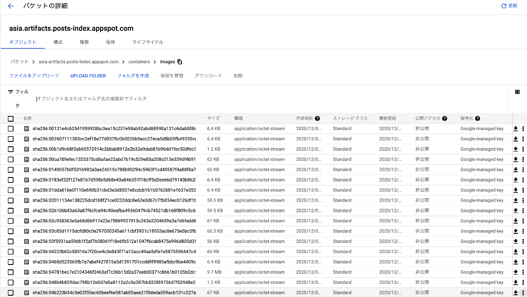Open more actions for sha256:04781bec row

coord(523,272)
